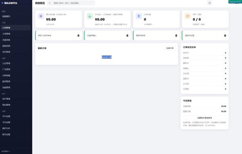Click the 待确认 status row
The height and width of the screenshot is (154, 242).
pos(204,68)
